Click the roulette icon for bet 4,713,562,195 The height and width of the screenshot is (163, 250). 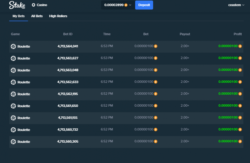(x=13, y=94)
